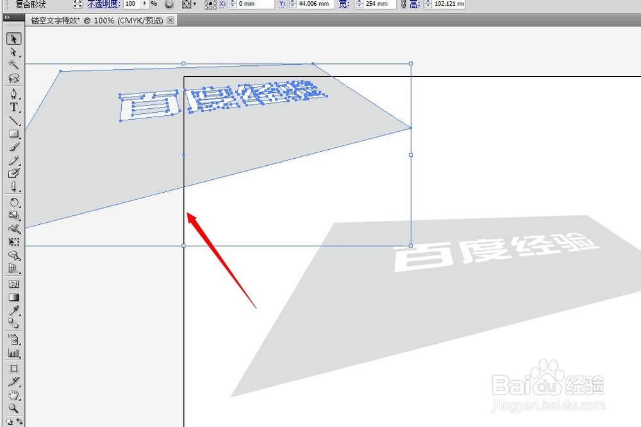Select the Symbol Sprayer tool
This screenshot has height=427, width=641.
(14, 340)
